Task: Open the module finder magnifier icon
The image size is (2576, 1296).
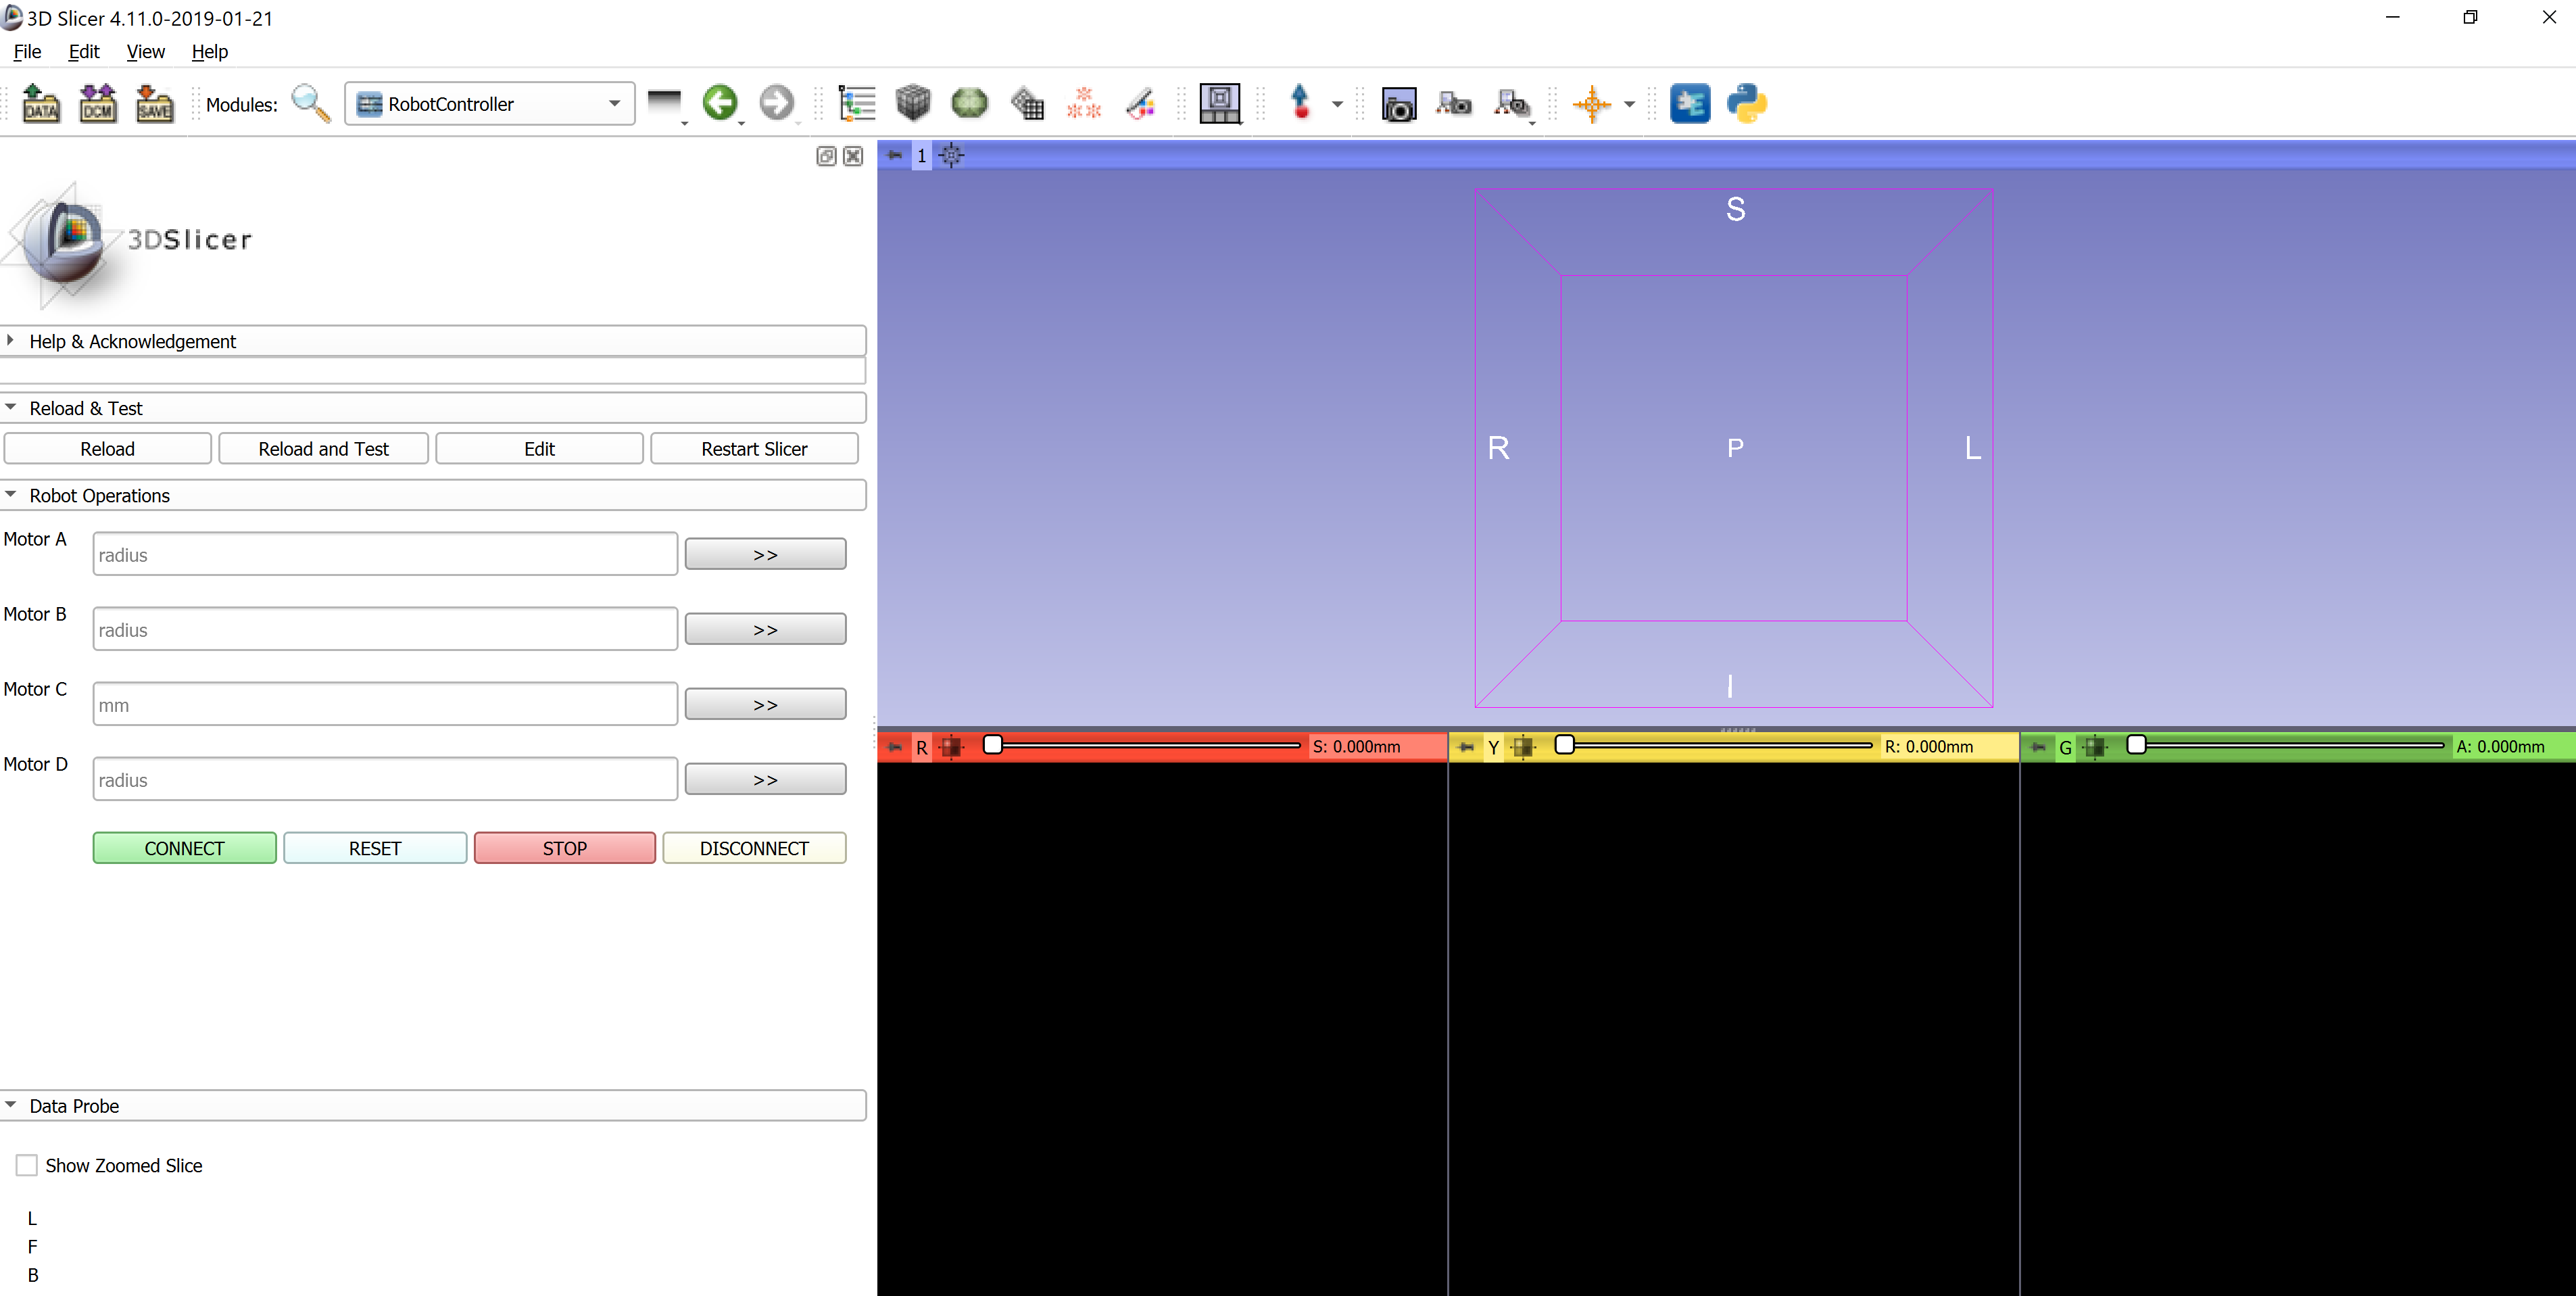Action: click(x=310, y=103)
